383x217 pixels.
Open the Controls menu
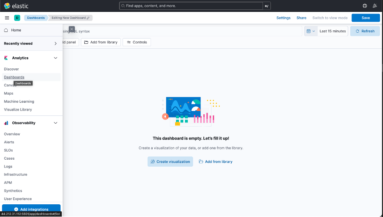137,42
